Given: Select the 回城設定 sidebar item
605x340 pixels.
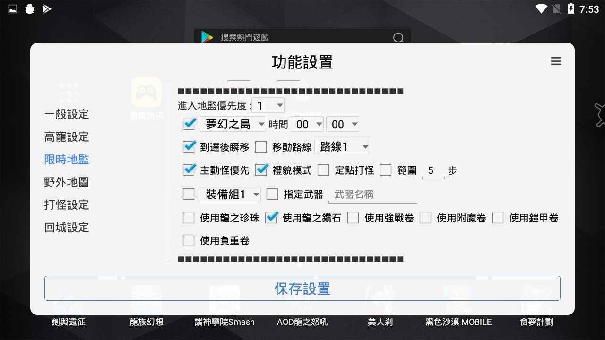Looking at the screenshot, I should point(66,228).
